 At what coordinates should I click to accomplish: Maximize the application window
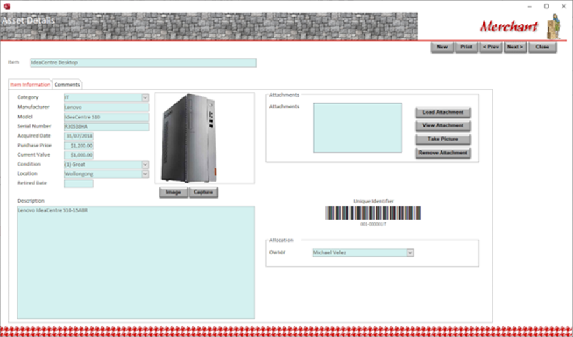pos(546,6)
